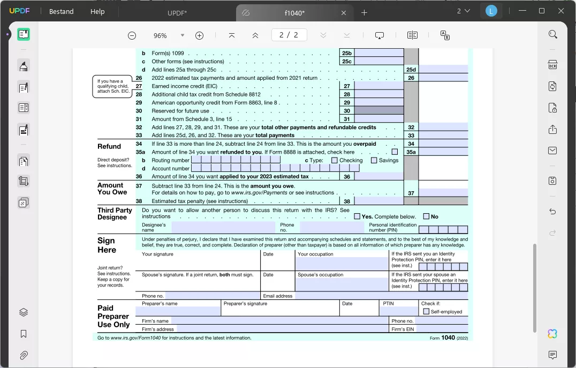Open the attachments paperclip panel
This screenshot has height=368, width=576.
tap(24, 355)
